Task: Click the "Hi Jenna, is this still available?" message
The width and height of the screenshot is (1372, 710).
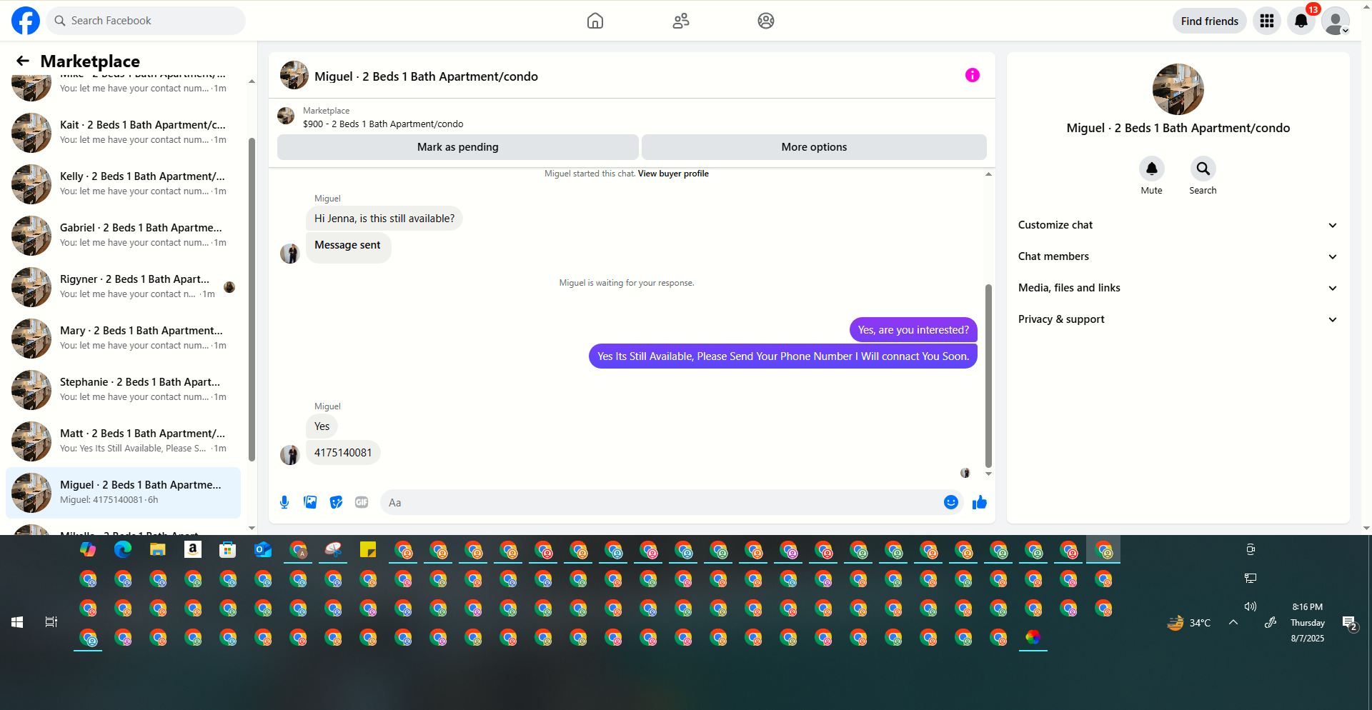Action: click(384, 219)
